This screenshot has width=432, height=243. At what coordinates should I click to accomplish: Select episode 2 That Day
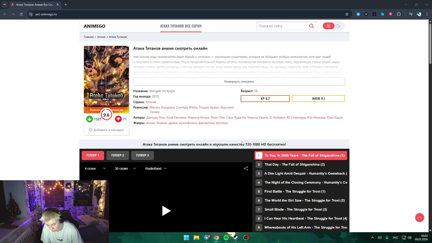[x=301, y=164]
